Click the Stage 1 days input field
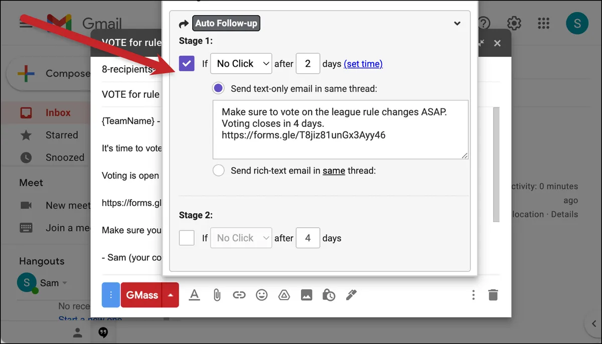The image size is (602, 344). point(308,64)
